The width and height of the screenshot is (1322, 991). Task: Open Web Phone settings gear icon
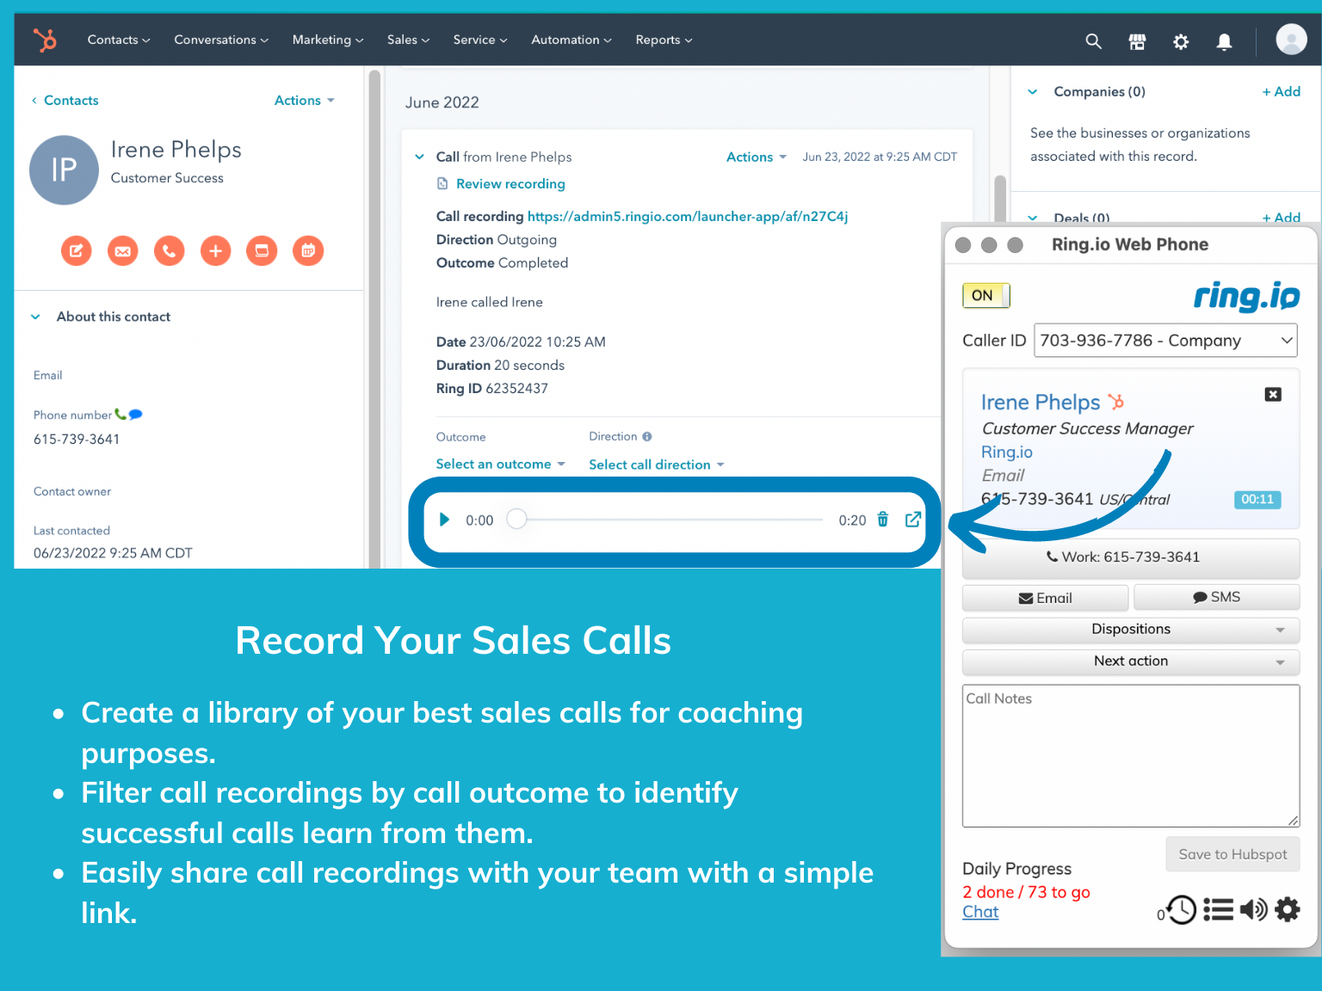tap(1287, 909)
